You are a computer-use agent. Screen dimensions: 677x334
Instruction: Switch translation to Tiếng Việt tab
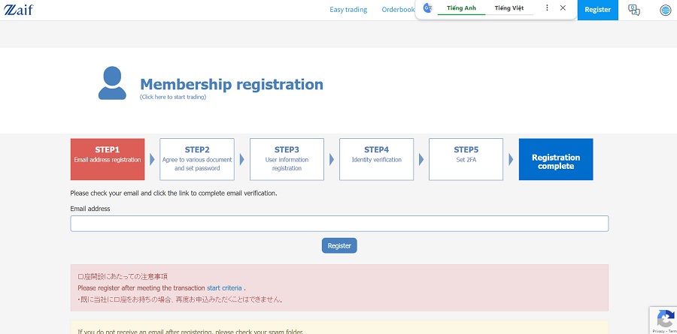(x=509, y=8)
